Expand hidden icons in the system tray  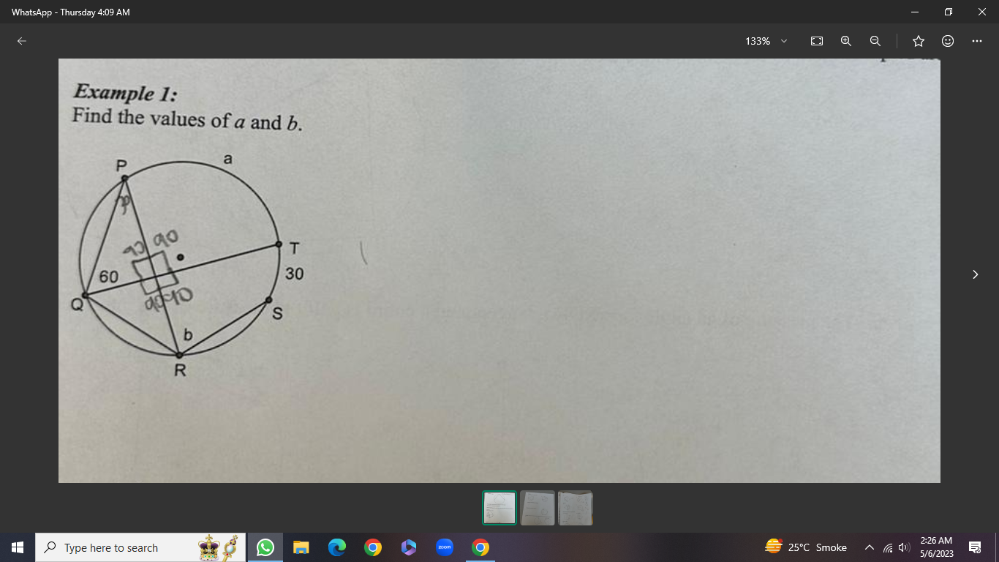870,547
